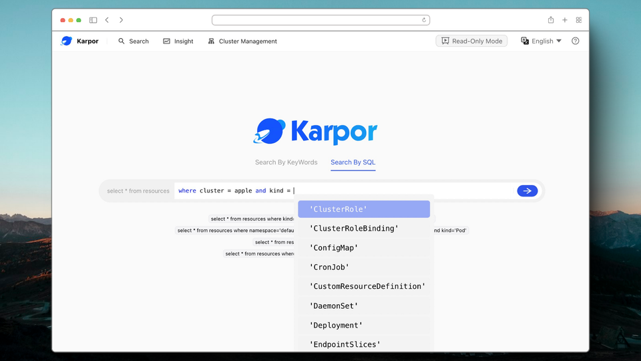Click the SQL query input field
This screenshot has width=641, height=361.
point(343,191)
